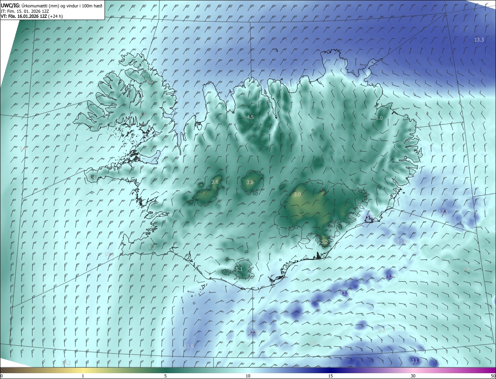The width and height of the screenshot is (496, 379).
Task: Click the 3.8 value on Langjökull glacier
Action: 215,182
